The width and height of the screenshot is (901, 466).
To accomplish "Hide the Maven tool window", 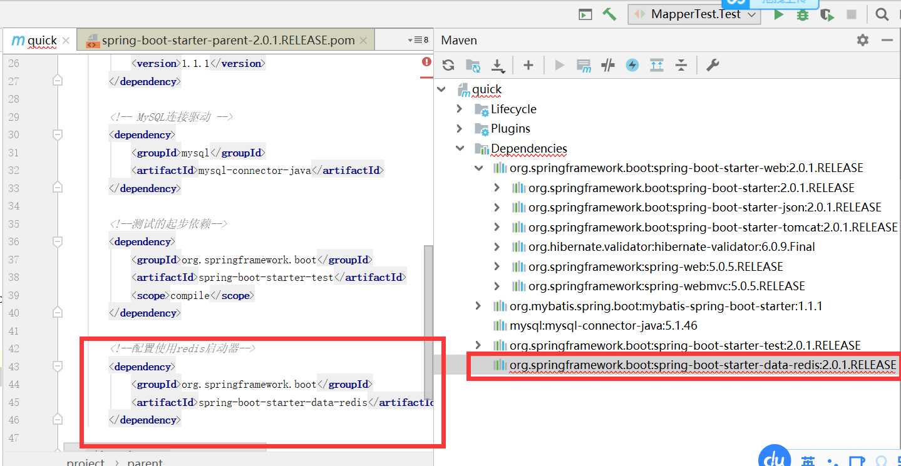I will pyautogui.click(x=887, y=40).
